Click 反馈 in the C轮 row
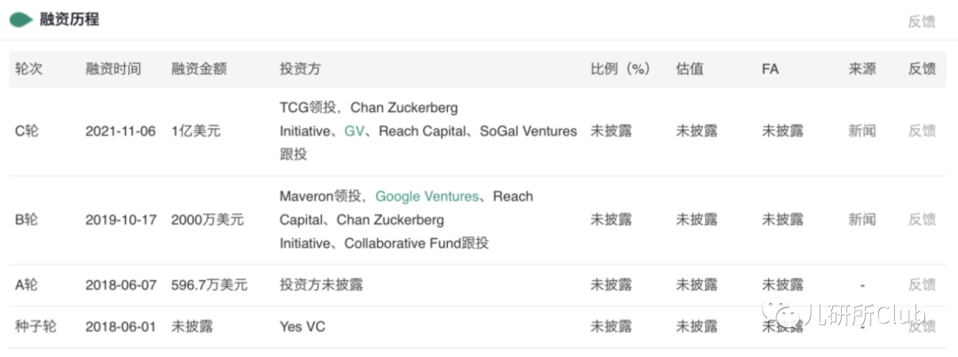Image resolution: width=958 pixels, height=357 pixels. point(922,130)
